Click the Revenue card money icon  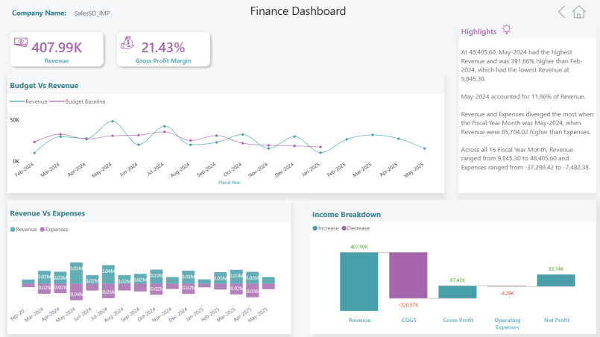point(21,43)
